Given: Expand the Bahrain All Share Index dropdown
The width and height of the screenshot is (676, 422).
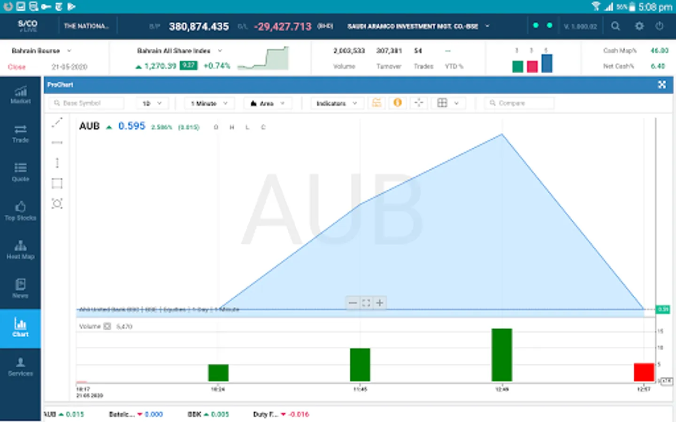Looking at the screenshot, I should 220,51.
